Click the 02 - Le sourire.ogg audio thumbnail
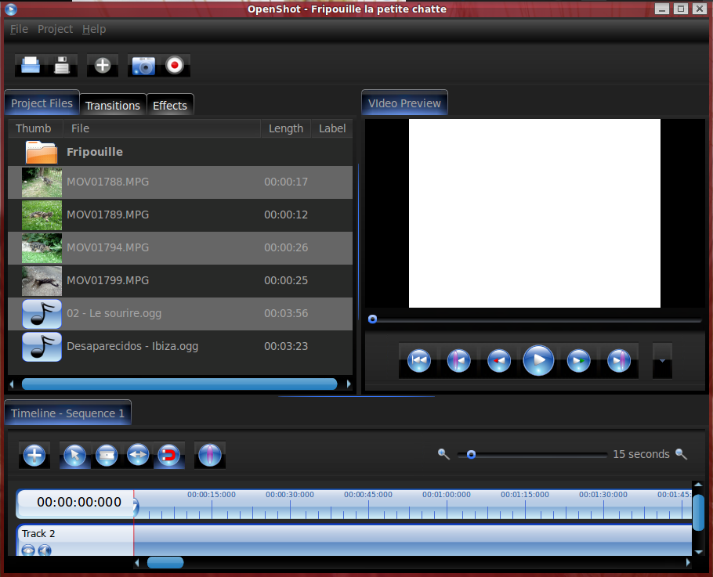This screenshot has height=577, width=713. point(42,313)
